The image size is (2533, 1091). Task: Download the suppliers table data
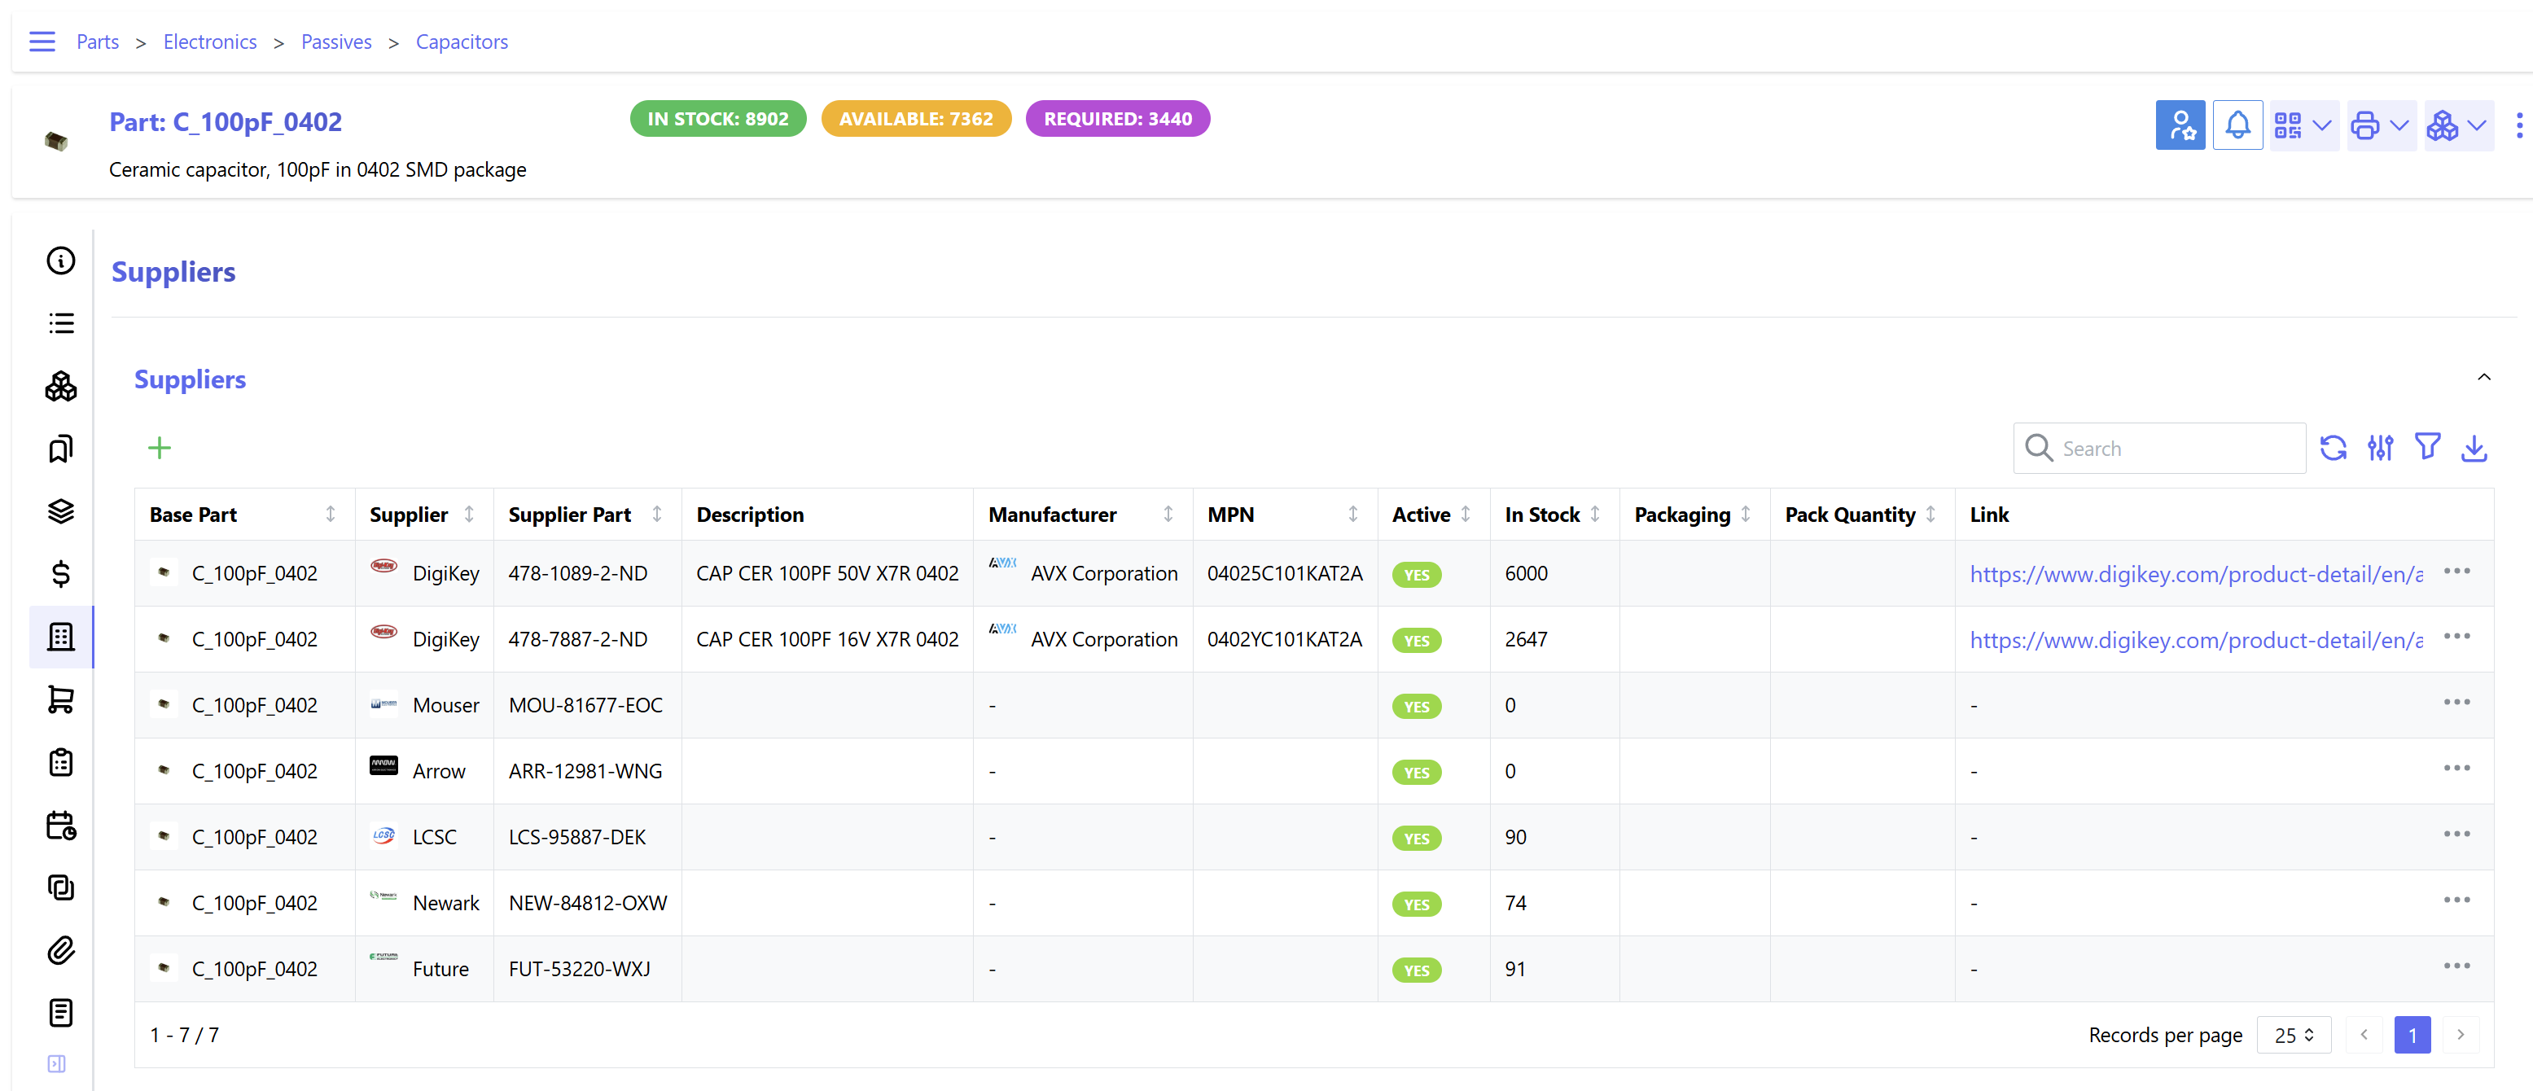coord(2474,448)
